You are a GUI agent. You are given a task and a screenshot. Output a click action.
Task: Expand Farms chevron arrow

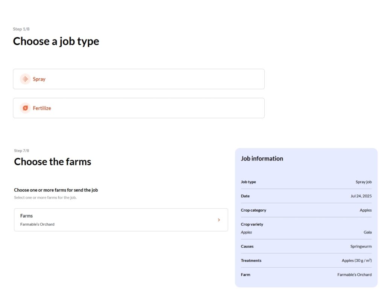point(219,220)
